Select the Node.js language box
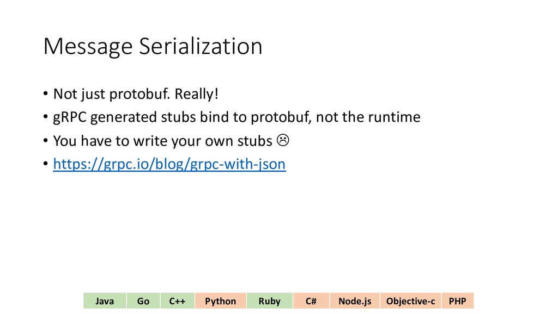The height and width of the screenshot is (313, 558). 355,301
